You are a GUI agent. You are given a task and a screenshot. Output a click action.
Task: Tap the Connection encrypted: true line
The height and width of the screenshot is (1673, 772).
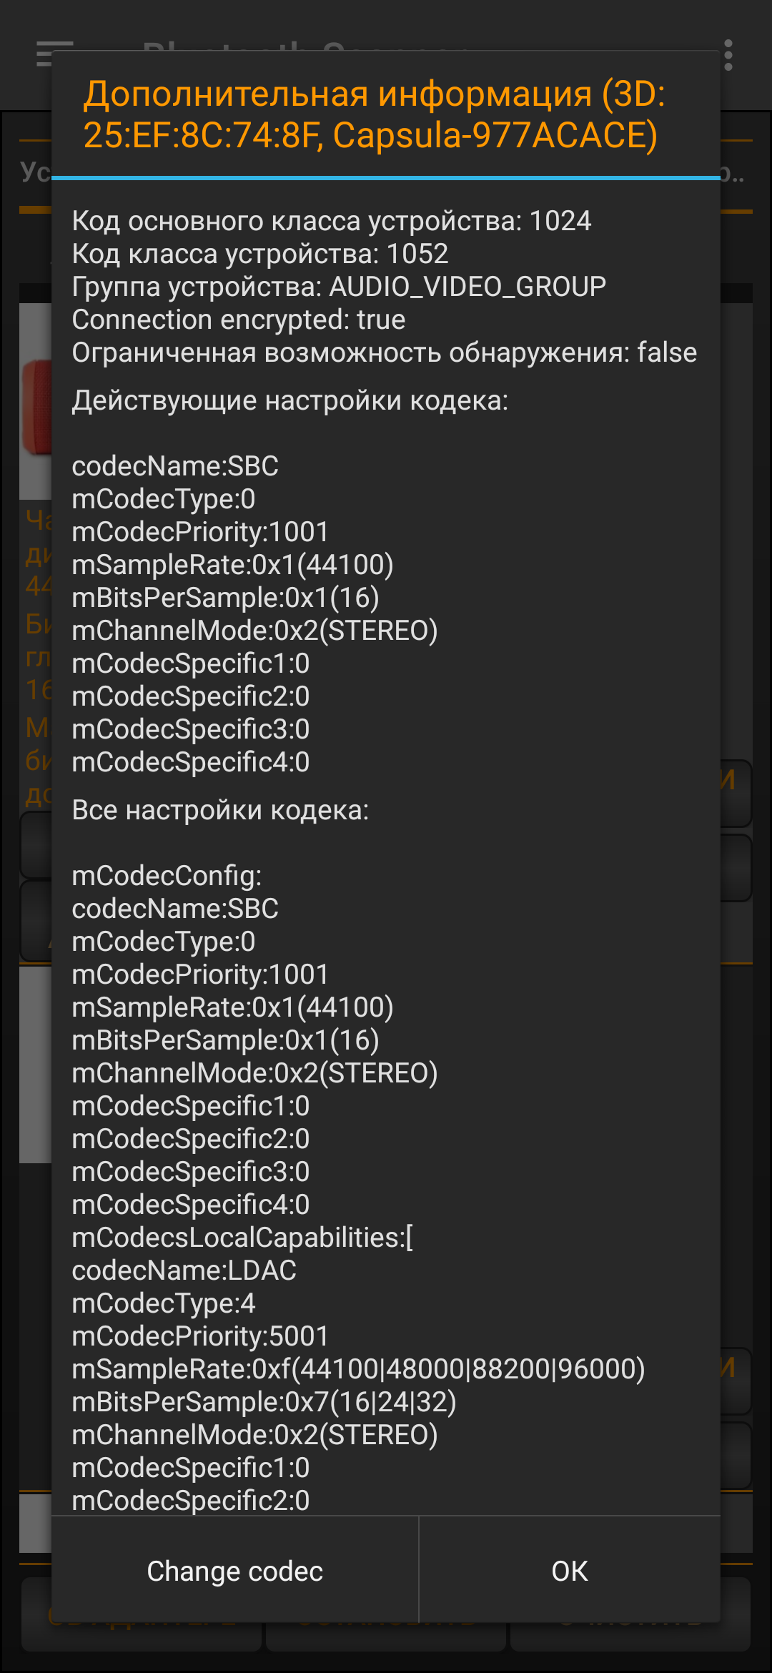click(x=239, y=320)
